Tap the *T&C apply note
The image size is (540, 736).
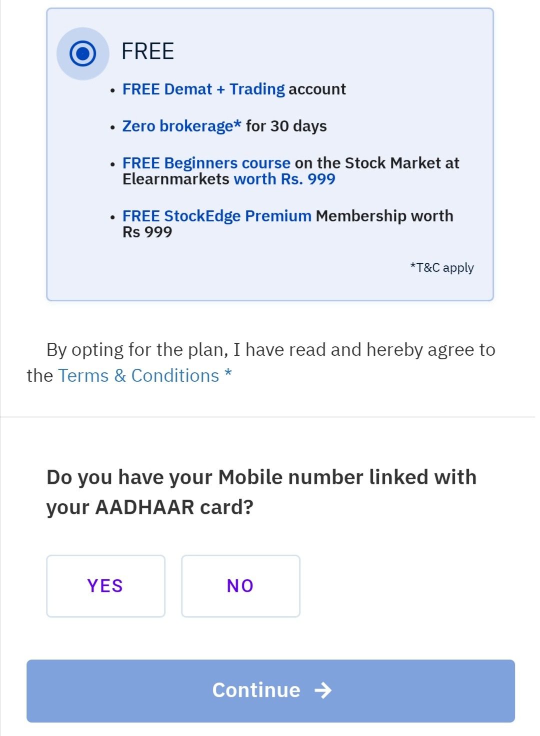442,268
